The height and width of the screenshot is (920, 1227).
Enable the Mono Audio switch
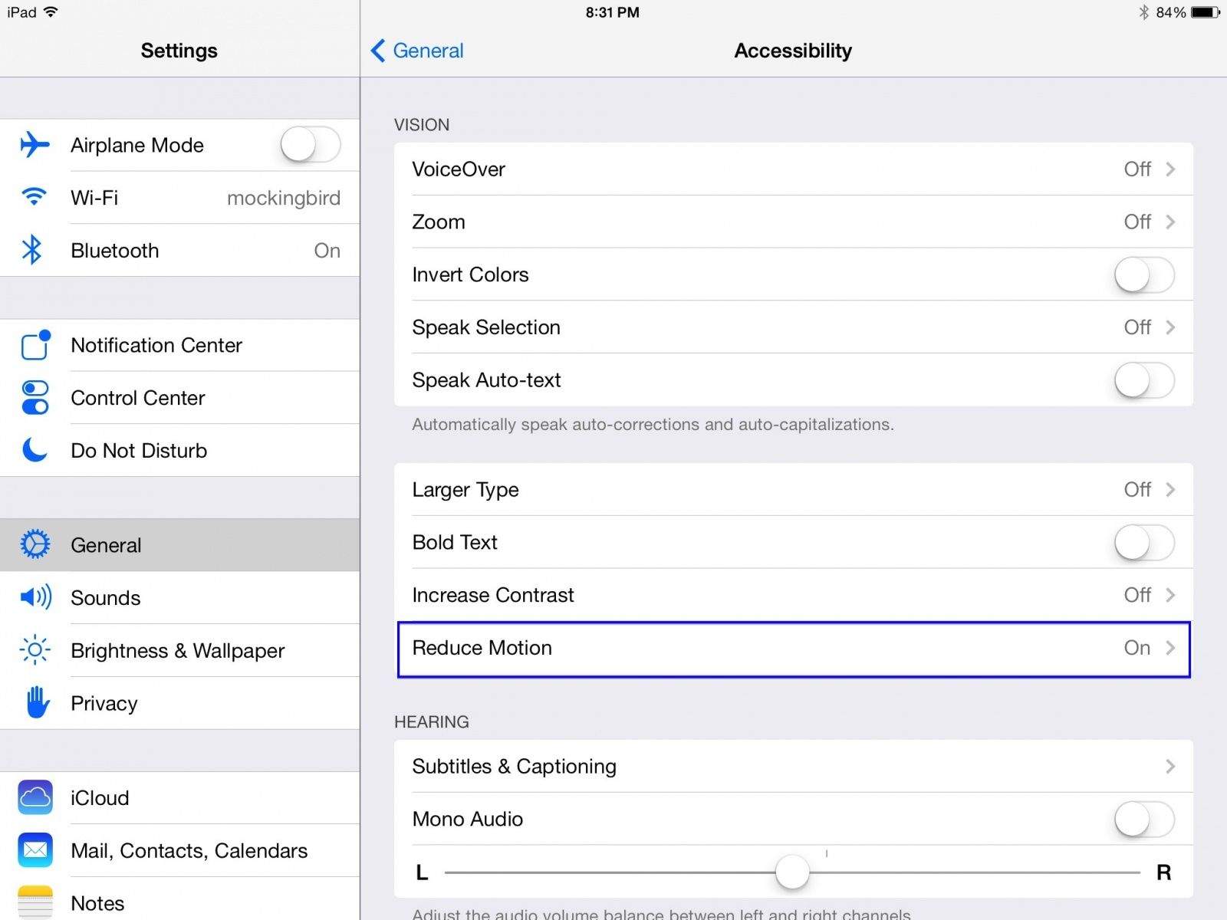click(1143, 819)
